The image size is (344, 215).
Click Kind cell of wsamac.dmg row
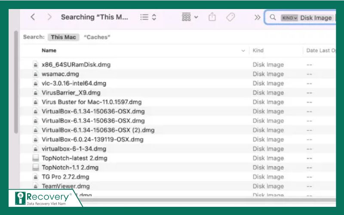[x=268, y=74]
